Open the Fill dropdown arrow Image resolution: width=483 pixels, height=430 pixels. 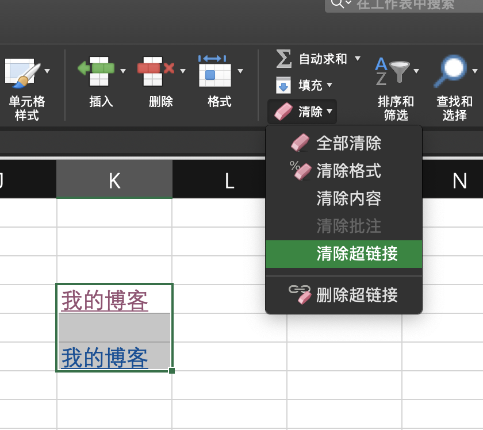tap(329, 85)
